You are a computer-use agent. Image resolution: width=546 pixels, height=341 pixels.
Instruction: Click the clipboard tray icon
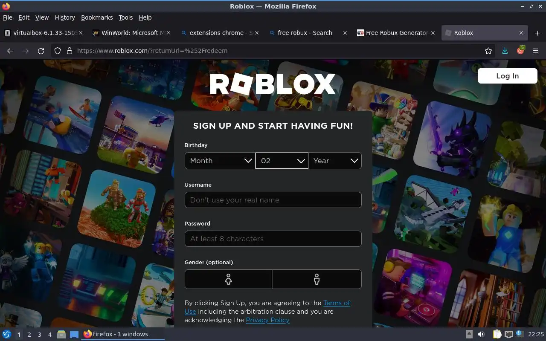[x=497, y=334]
